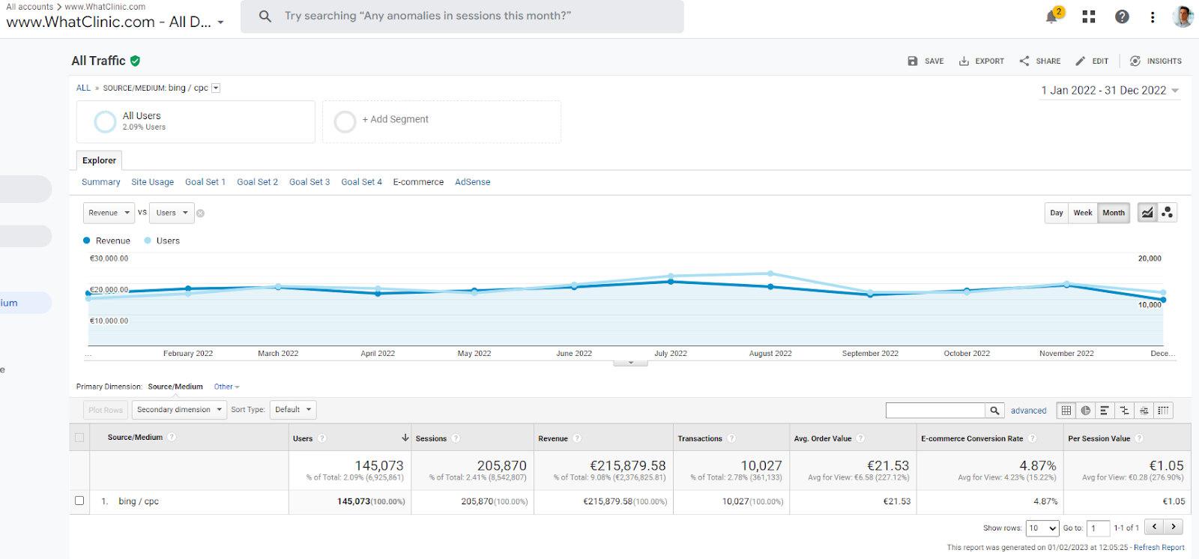Switch to motion chart view
1199x559 pixels.
pos(1167,213)
